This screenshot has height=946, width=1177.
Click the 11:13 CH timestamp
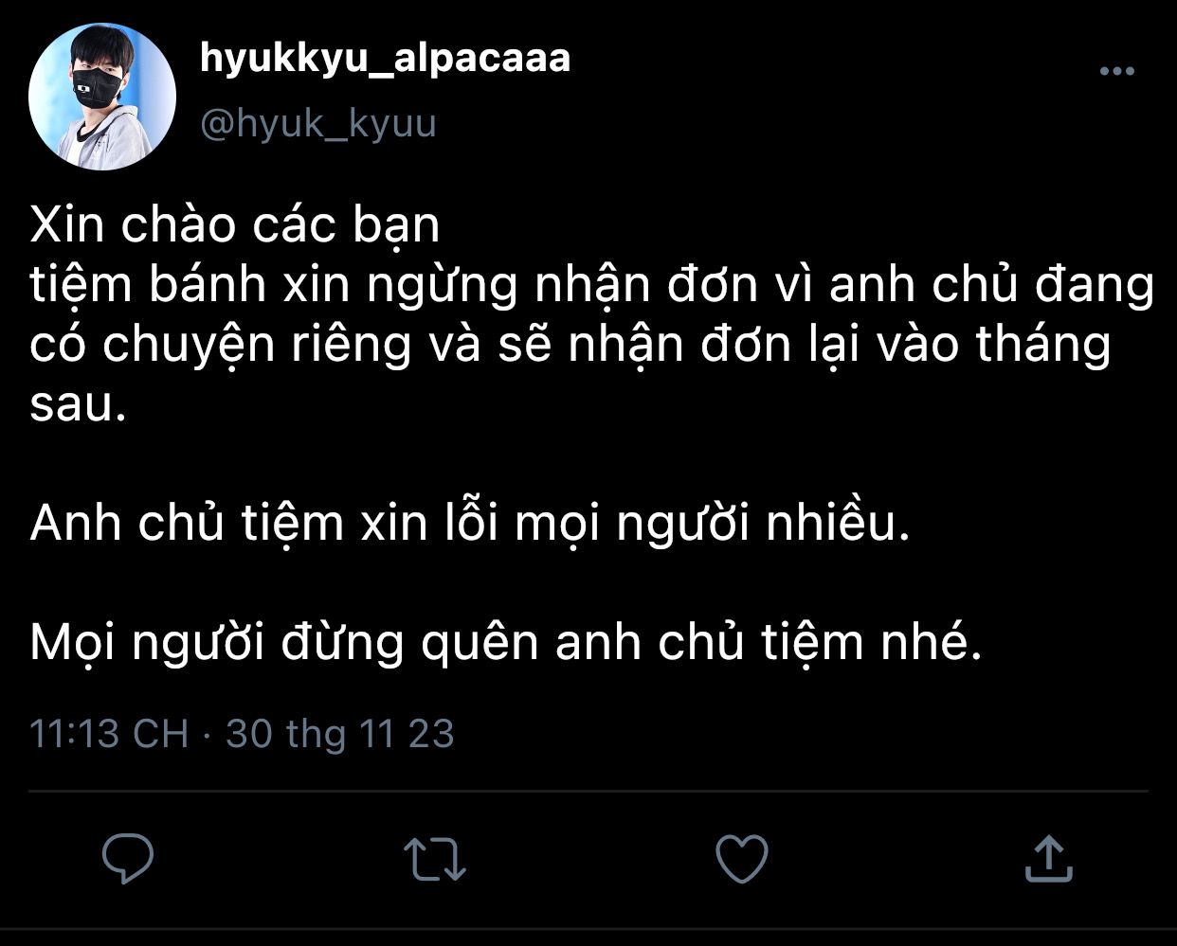coord(109,734)
